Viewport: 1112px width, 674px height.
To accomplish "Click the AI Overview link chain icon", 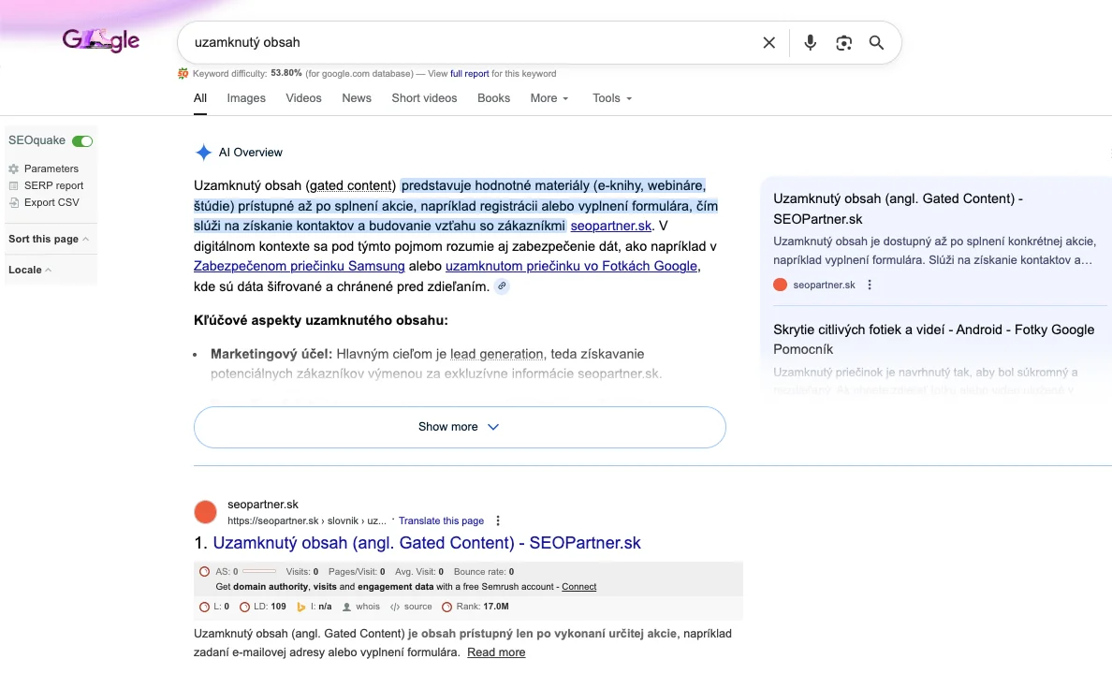I will coord(503,286).
